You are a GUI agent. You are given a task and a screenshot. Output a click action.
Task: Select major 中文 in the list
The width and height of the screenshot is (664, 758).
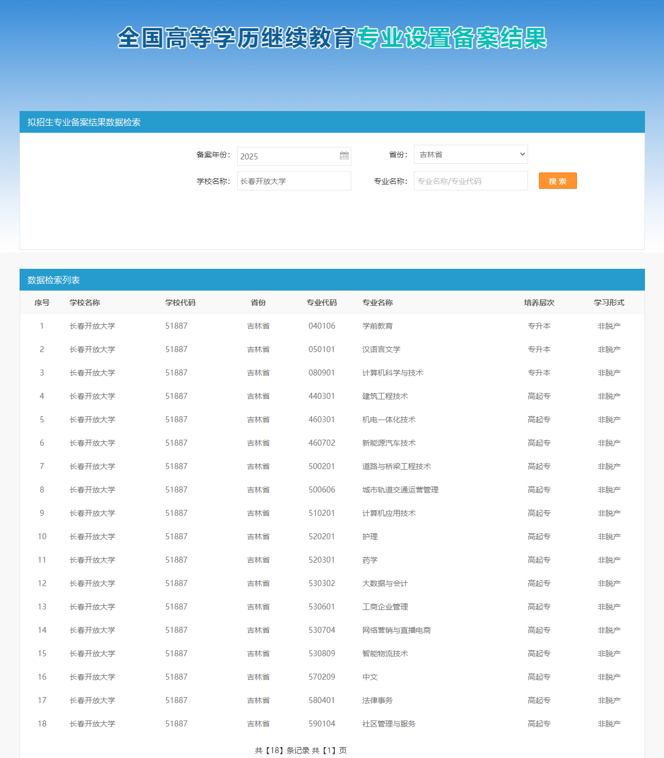[x=370, y=677]
